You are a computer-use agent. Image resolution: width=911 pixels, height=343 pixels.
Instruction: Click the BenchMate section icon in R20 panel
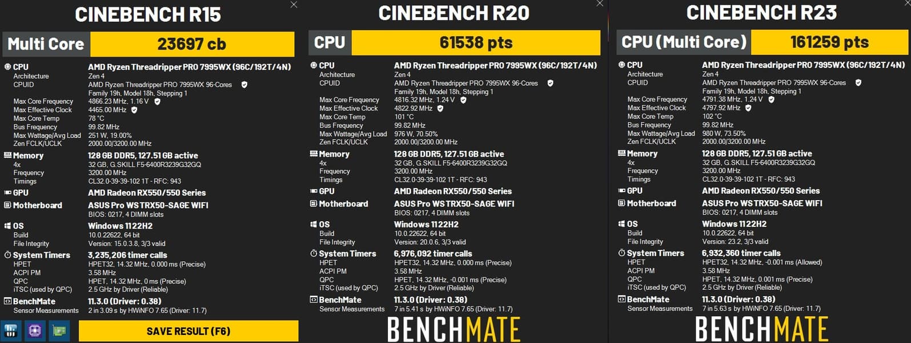[x=314, y=300]
